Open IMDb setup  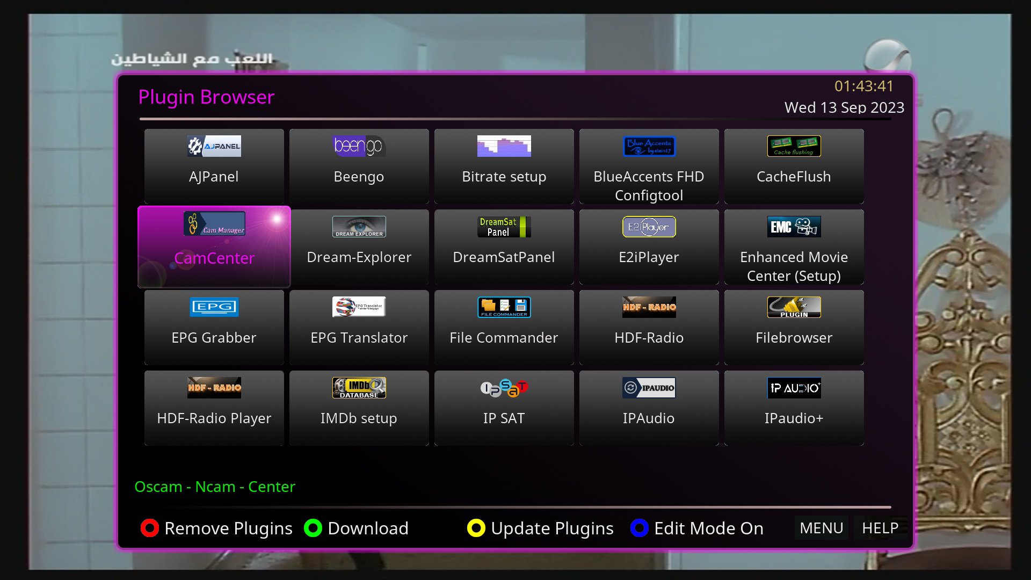click(359, 408)
